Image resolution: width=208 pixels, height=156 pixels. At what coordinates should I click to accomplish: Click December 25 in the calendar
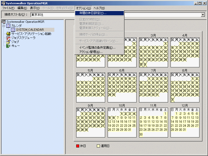[188, 126]
